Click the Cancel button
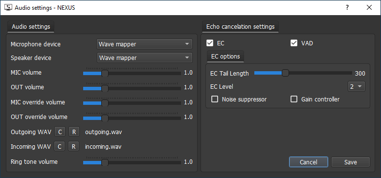381x178 pixels. 308,162
